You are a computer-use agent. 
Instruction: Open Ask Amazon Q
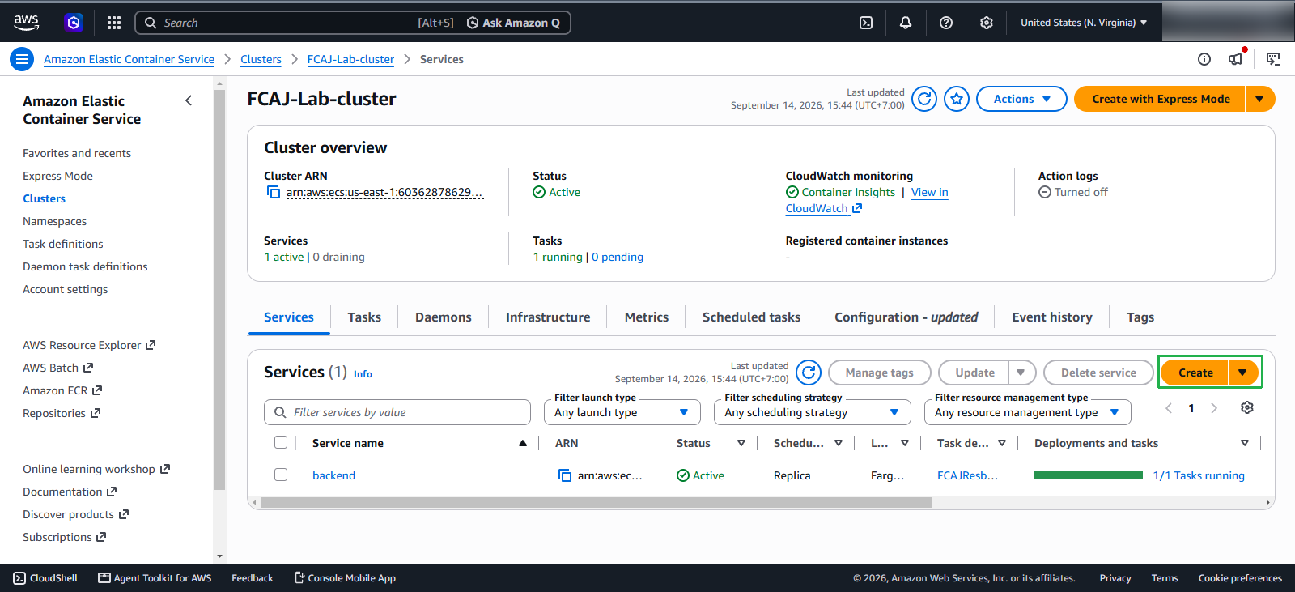point(513,23)
